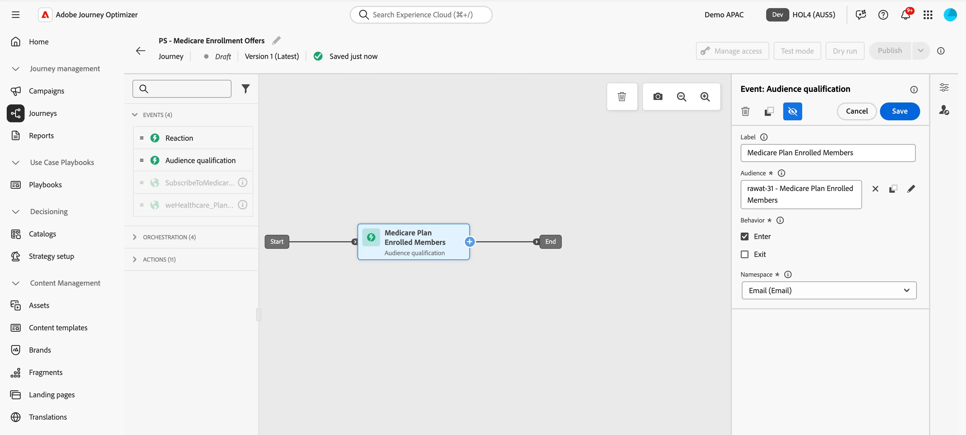
Task: Navigate to Landing pages
Action: point(52,395)
